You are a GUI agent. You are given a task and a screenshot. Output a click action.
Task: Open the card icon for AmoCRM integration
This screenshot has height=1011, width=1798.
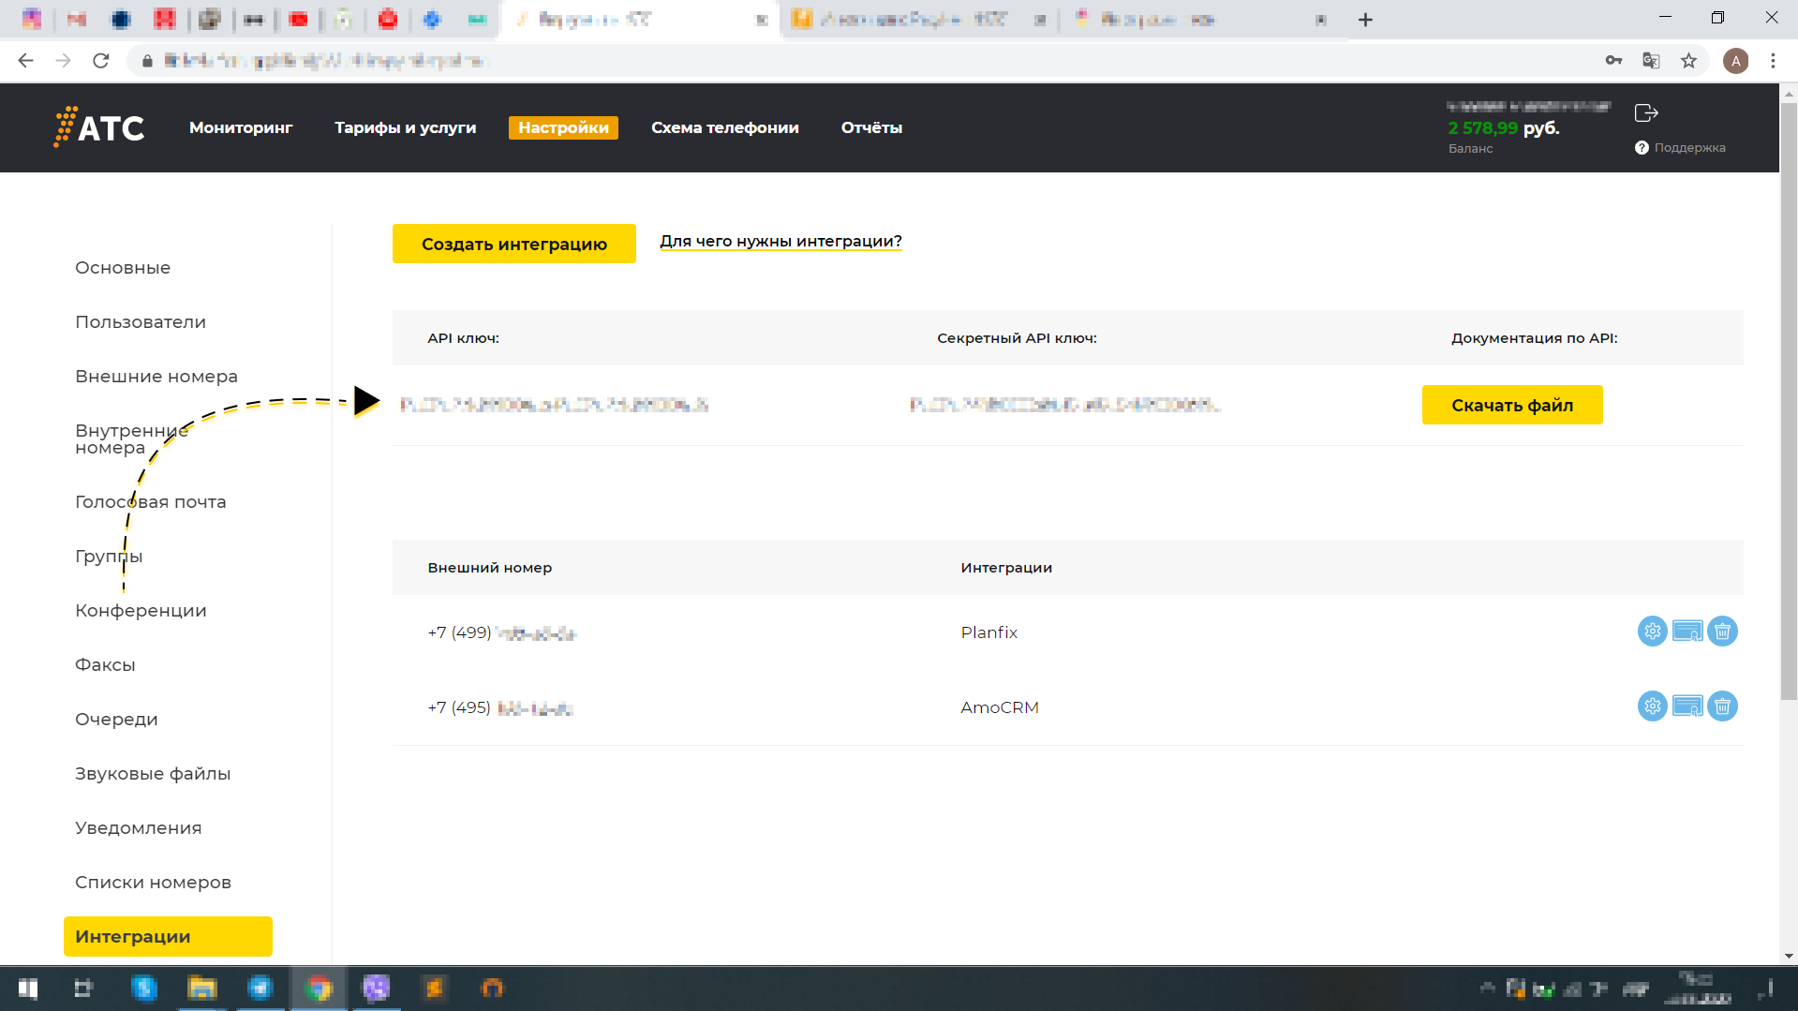pos(1687,706)
